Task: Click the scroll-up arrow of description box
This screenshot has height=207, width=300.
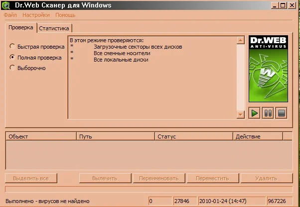Action: click(241, 40)
